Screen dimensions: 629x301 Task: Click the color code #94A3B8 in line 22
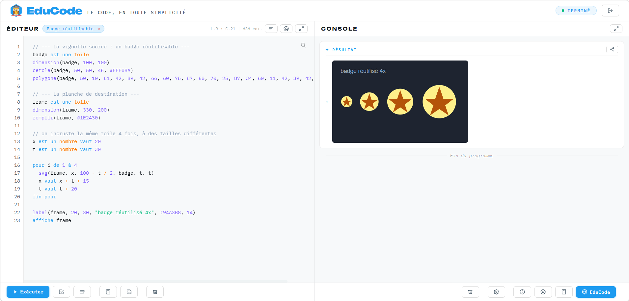[x=170, y=213]
